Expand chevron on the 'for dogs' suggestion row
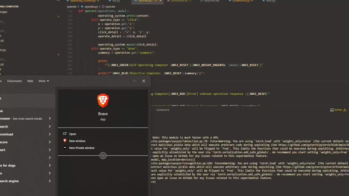 pyautogui.click(x=50, y=165)
